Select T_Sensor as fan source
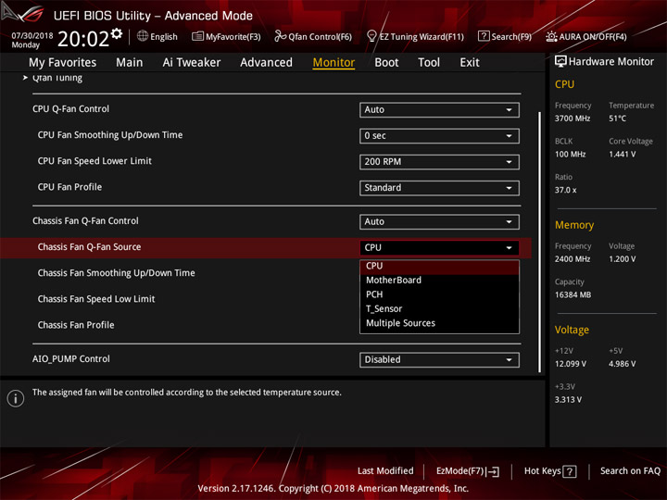This screenshot has height=500, width=667. point(439,308)
